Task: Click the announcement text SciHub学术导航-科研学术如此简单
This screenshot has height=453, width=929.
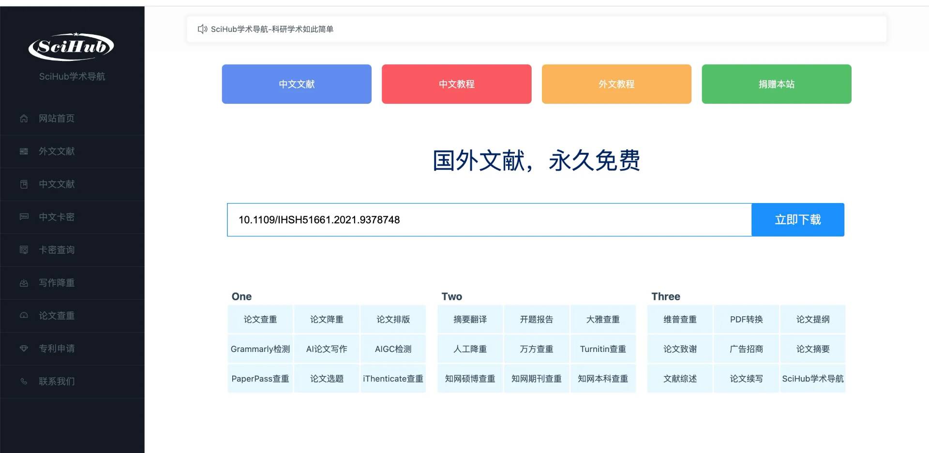Action: click(272, 29)
